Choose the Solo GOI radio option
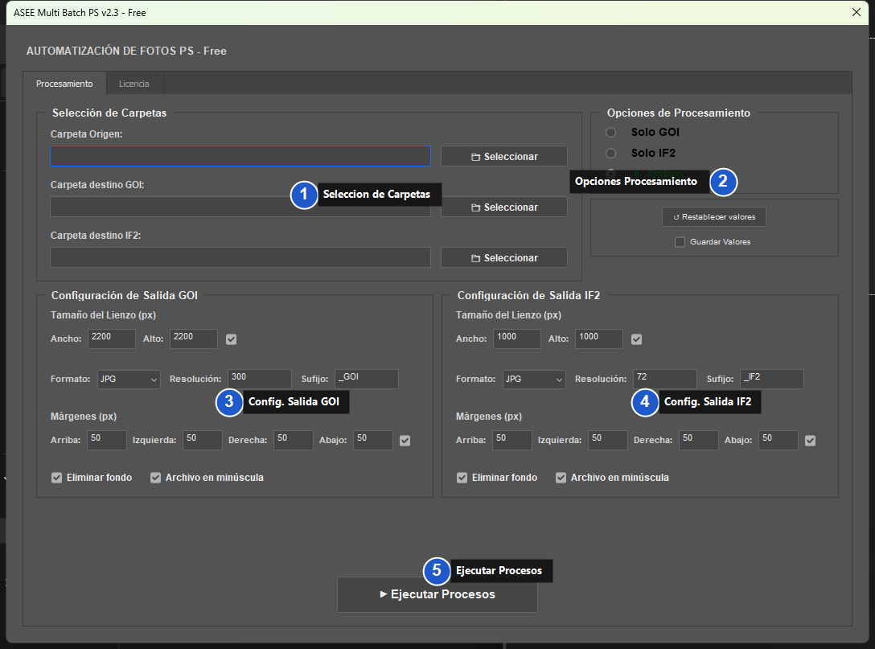875x649 pixels. click(611, 132)
